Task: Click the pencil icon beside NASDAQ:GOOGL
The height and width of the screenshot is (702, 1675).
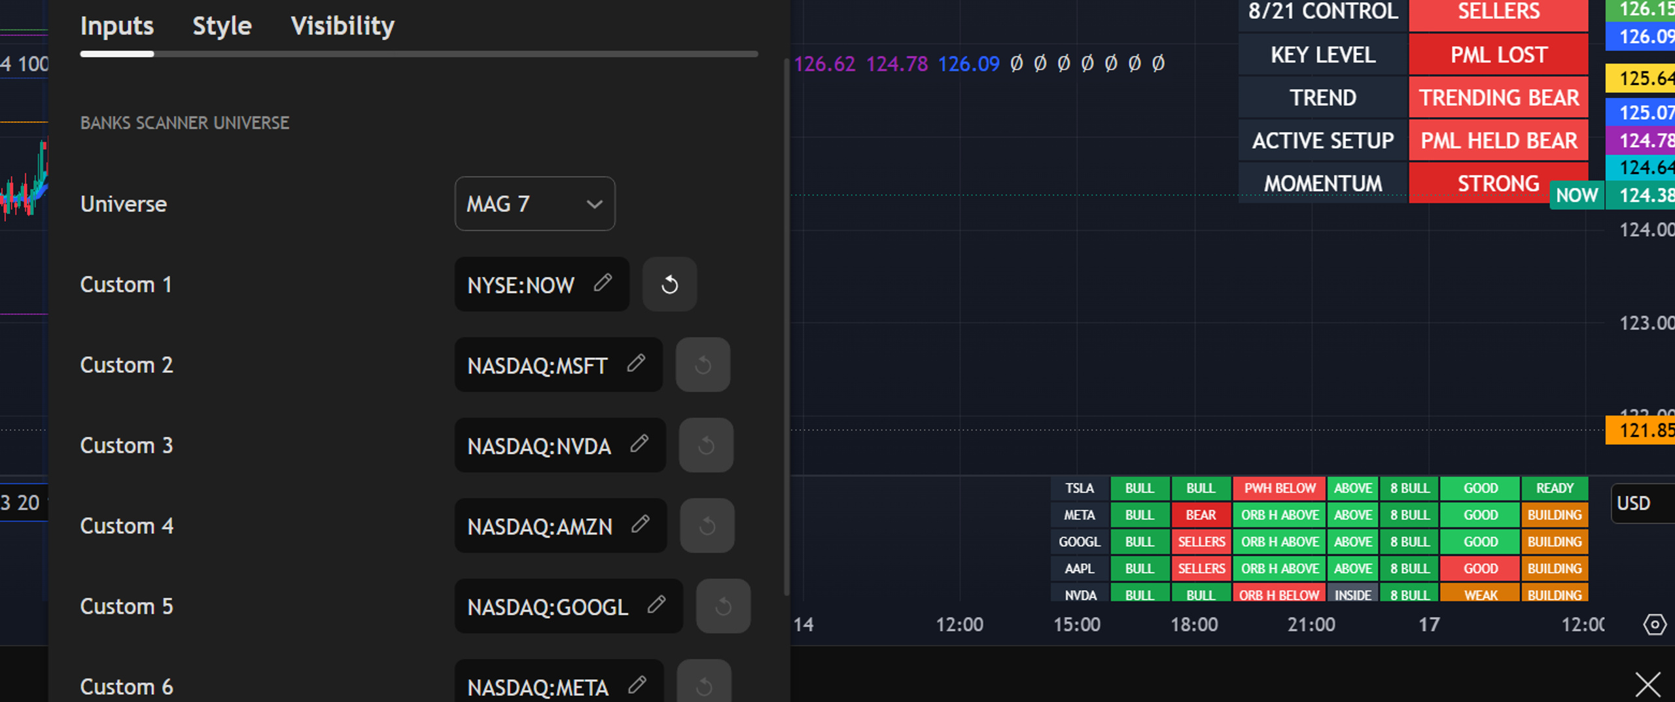Action: coord(656,605)
